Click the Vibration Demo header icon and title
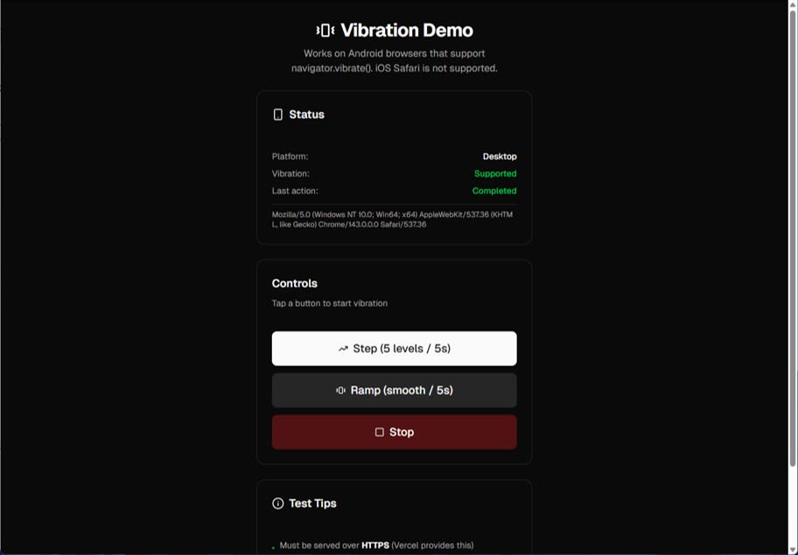The height and width of the screenshot is (555, 798). [394, 29]
